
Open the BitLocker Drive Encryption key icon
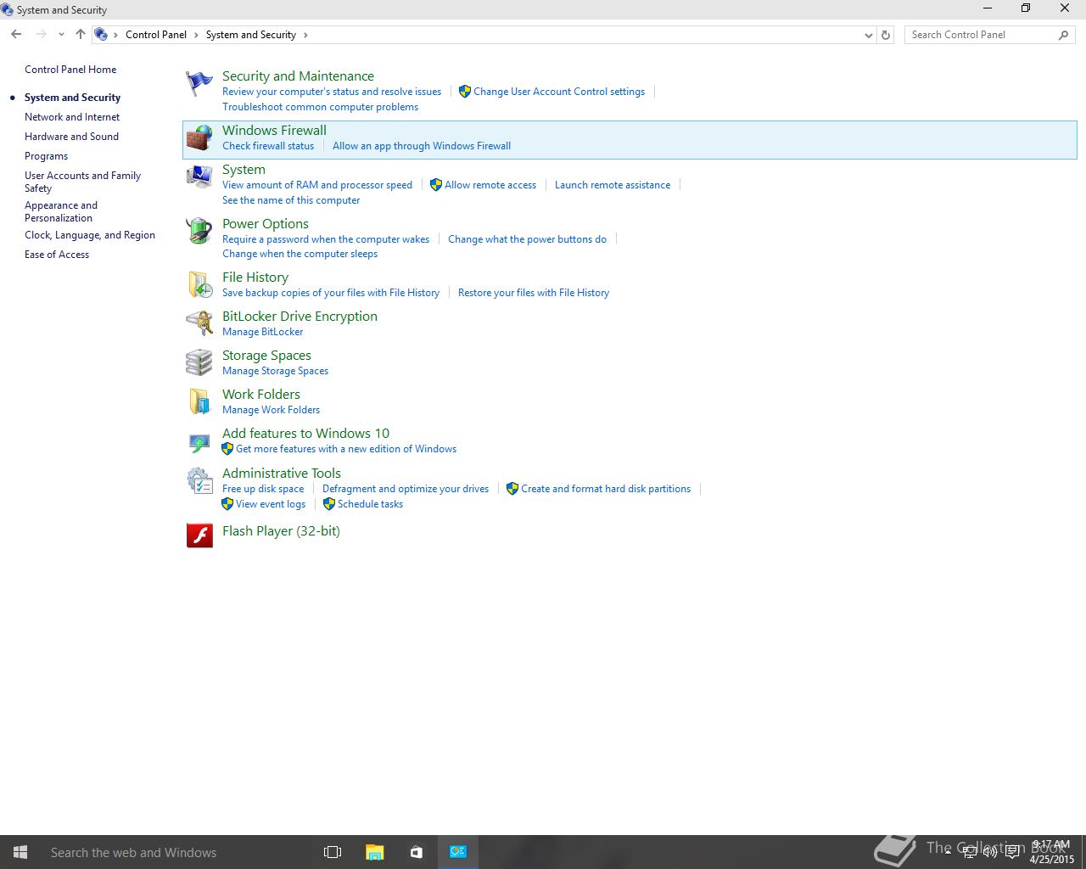click(x=199, y=323)
